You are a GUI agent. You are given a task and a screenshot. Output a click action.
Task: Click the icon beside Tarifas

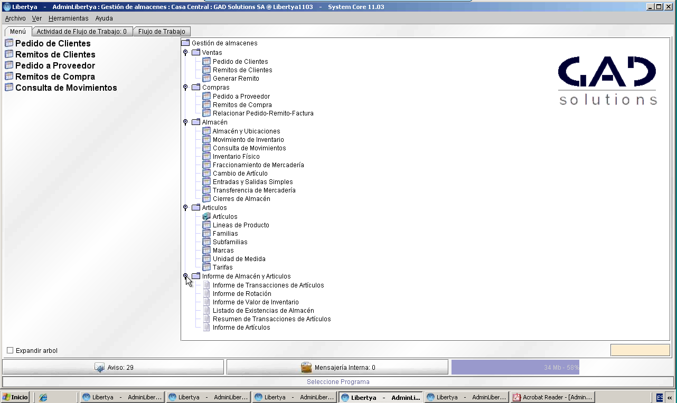206,267
